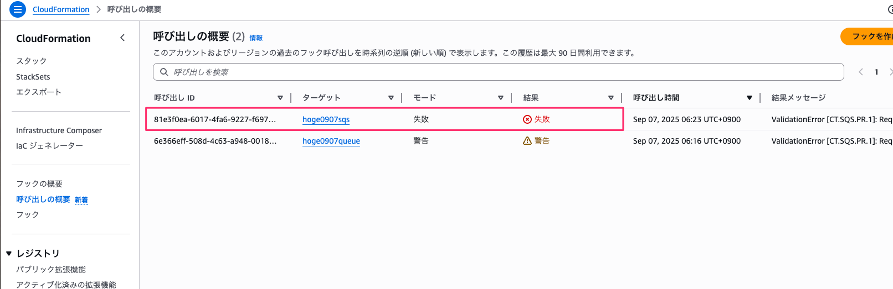Image resolution: width=893 pixels, height=289 pixels.
Task: Sort by 呼び出し時間 column arrow
Action: (x=749, y=98)
